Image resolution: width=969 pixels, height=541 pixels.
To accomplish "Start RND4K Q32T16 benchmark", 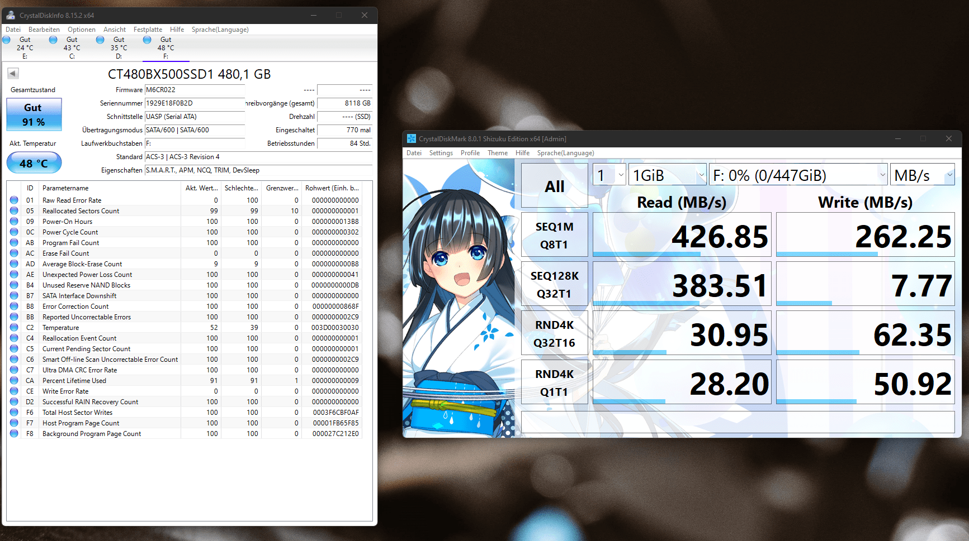I will coord(554,333).
